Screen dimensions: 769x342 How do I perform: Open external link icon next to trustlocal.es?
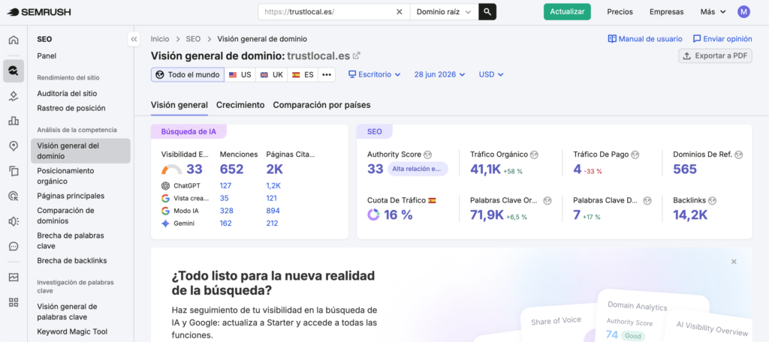357,55
